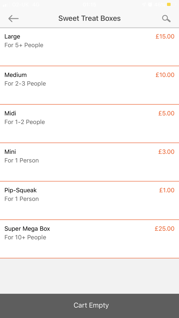This screenshot has height=318, width=179.
Task: Tap the £15.00 price label
Action: pyautogui.click(x=165, y=37)
